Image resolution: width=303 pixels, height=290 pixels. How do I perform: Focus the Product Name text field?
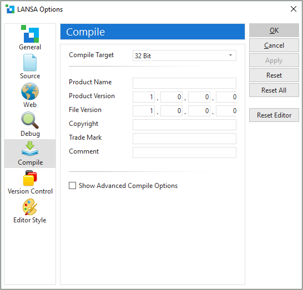[184, 83]
